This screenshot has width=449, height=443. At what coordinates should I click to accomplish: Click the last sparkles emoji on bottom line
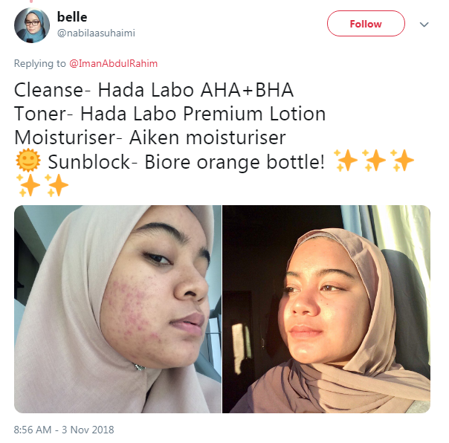click(x=56, y=185)
